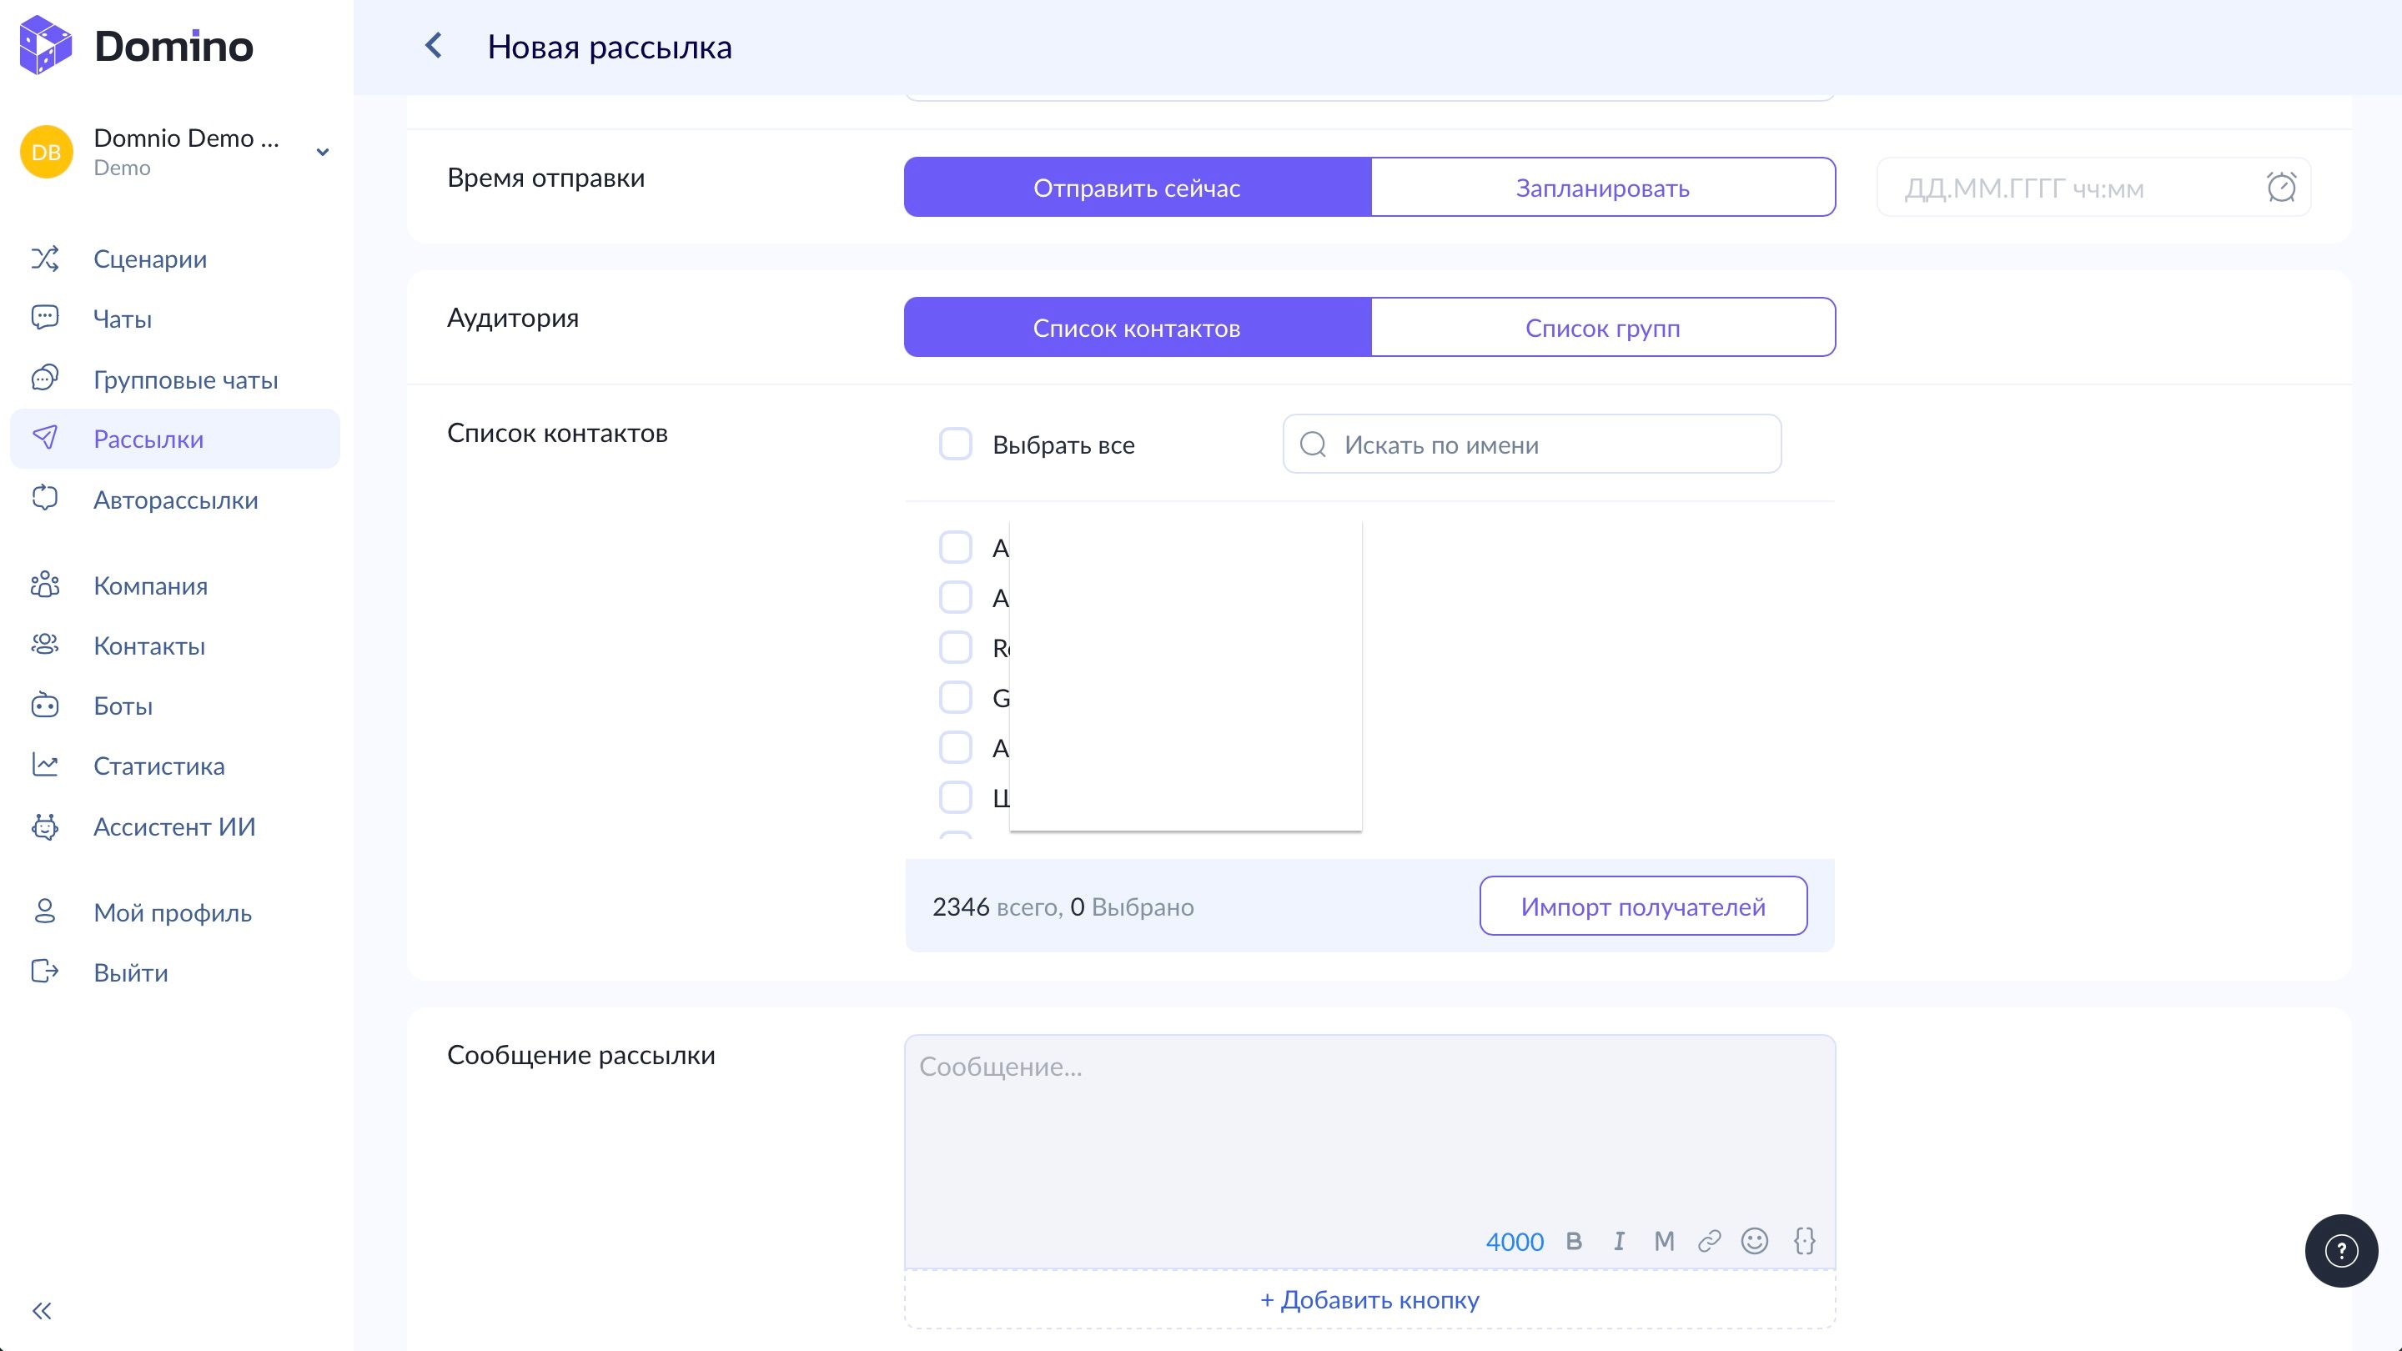
Task: Tick the first contact checkbox in list
Action: click(x=955, y=547)
